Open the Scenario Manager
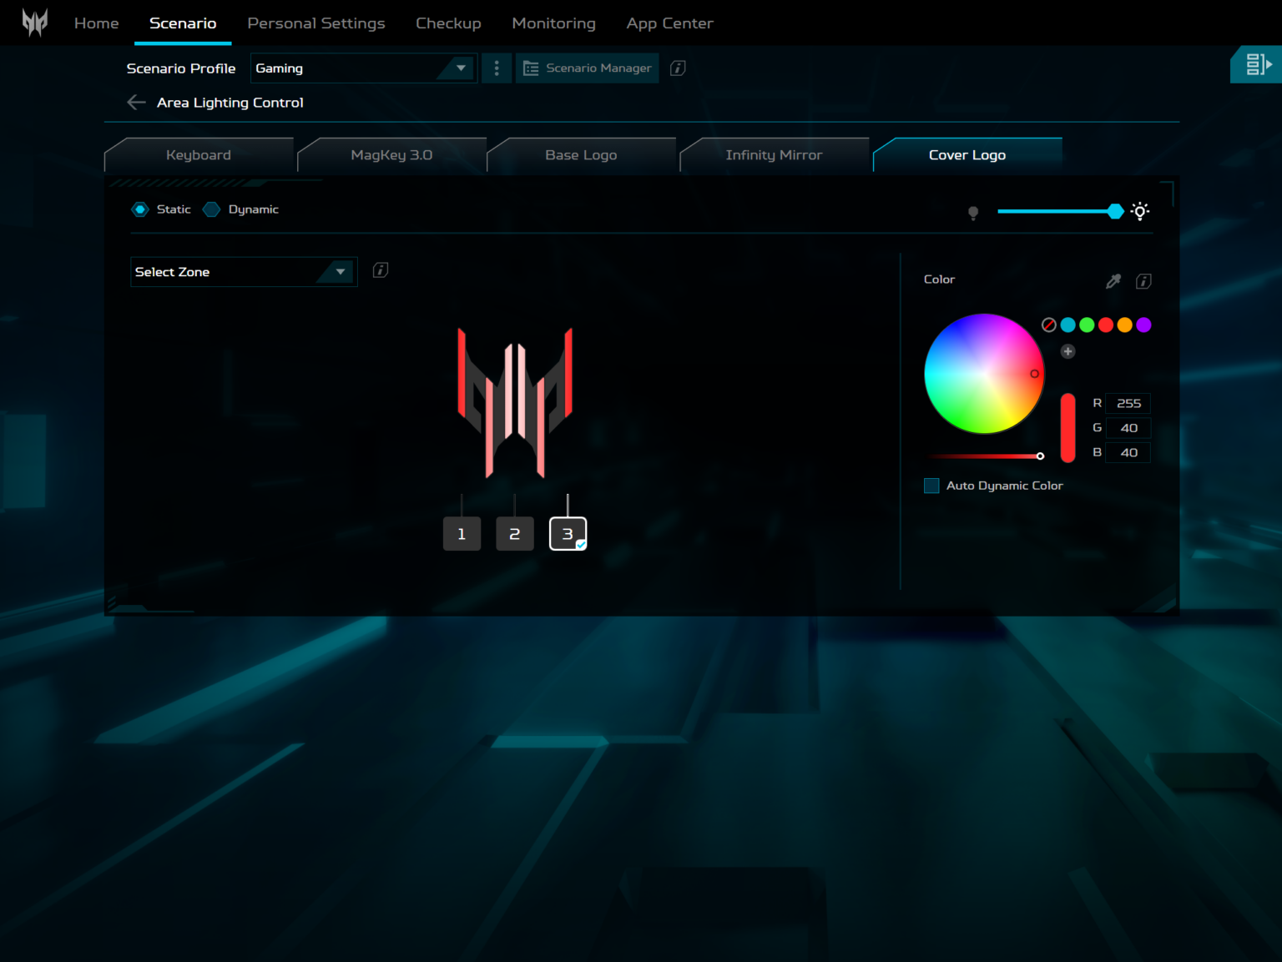1282x962 pixels. [x=587, y=68]
